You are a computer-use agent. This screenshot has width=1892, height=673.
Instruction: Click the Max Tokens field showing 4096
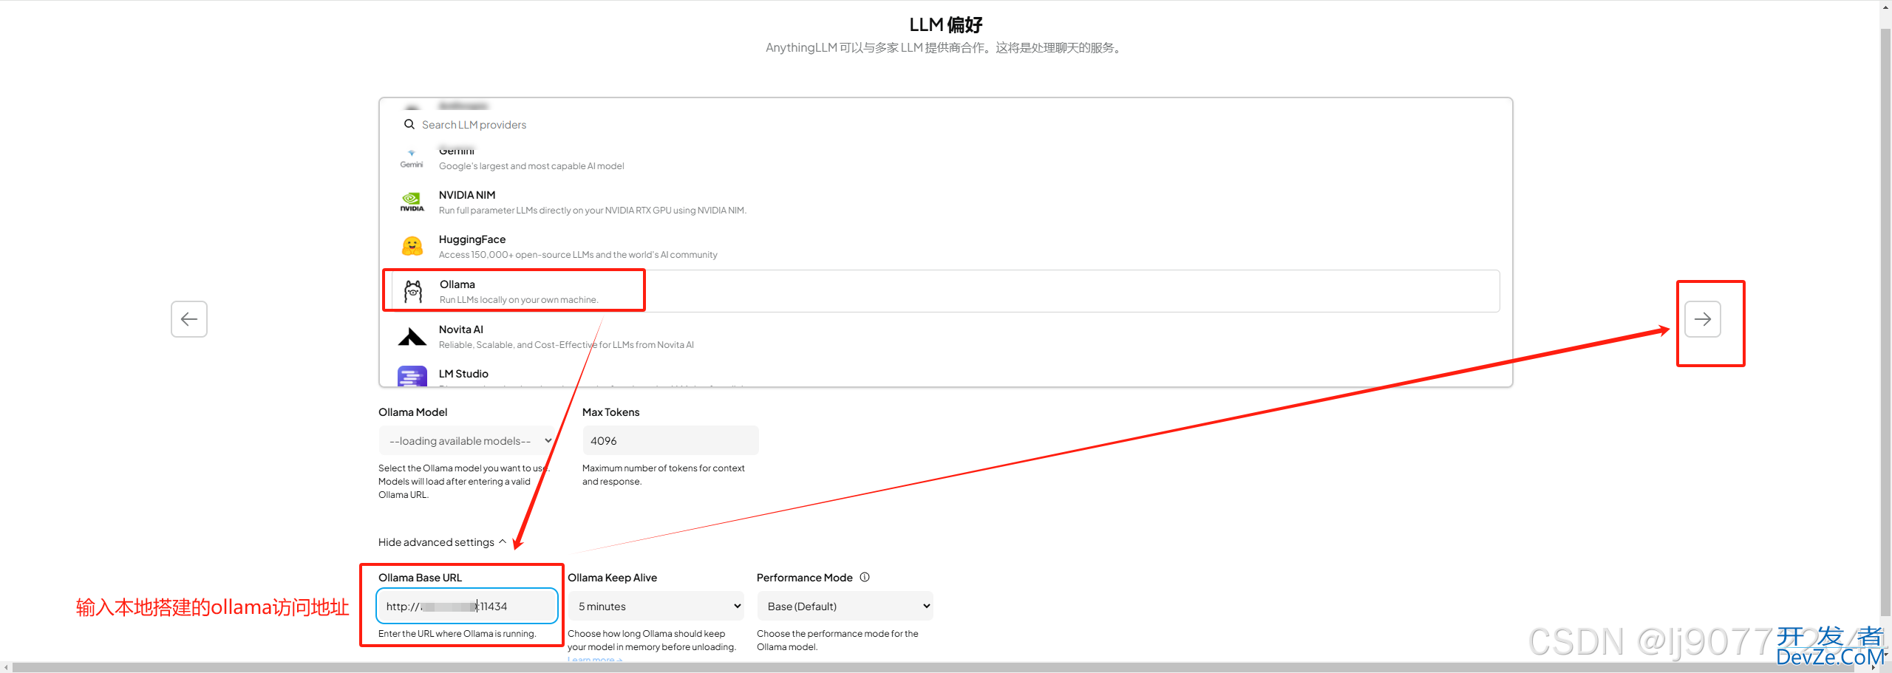670,440
